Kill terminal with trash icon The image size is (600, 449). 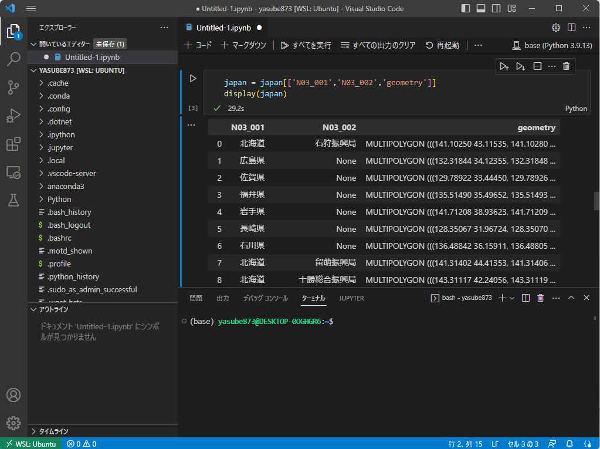[540, 298]
